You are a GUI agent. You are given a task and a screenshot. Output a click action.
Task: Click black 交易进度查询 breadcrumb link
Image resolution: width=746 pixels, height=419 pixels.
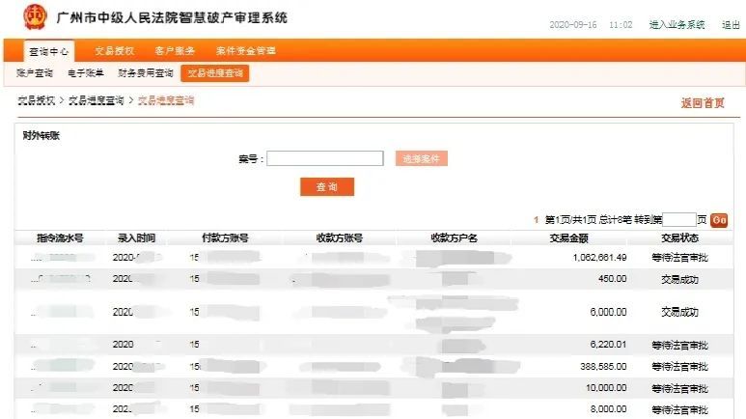[97, 100]
